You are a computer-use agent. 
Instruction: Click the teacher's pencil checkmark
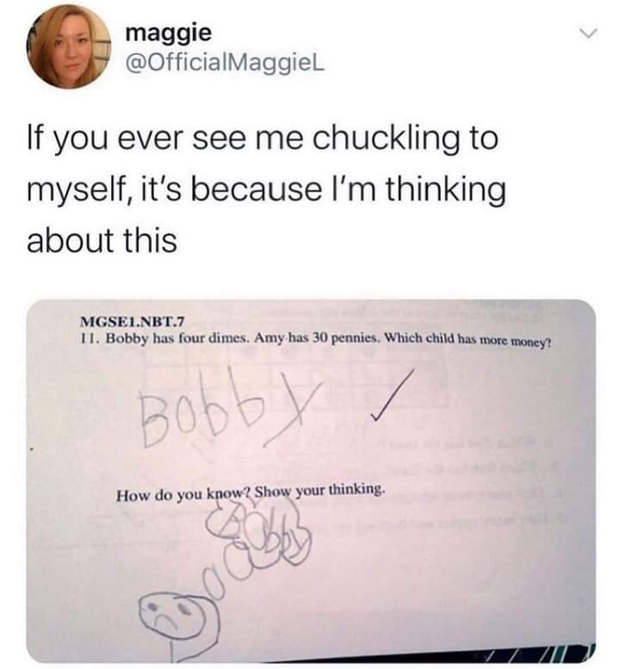click(x=391, y=395)
